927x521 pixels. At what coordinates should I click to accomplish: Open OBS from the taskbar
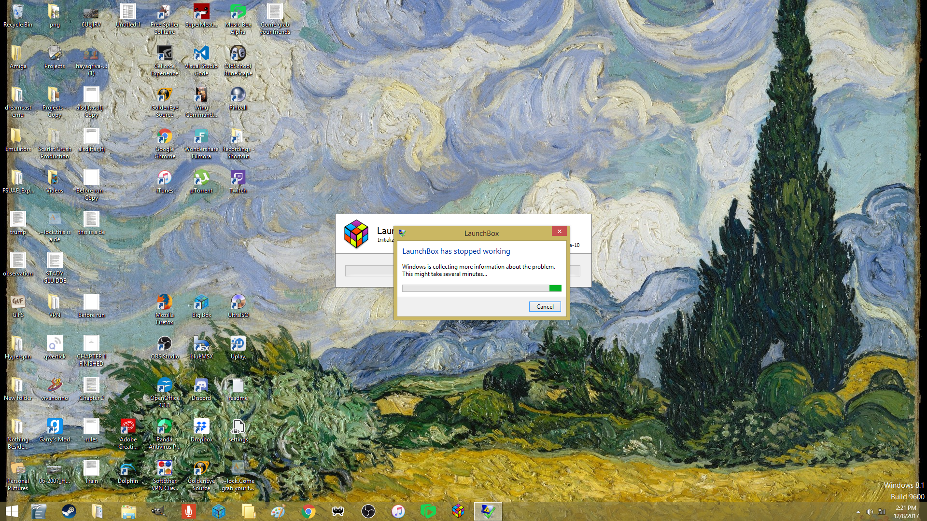coord(368,511)
